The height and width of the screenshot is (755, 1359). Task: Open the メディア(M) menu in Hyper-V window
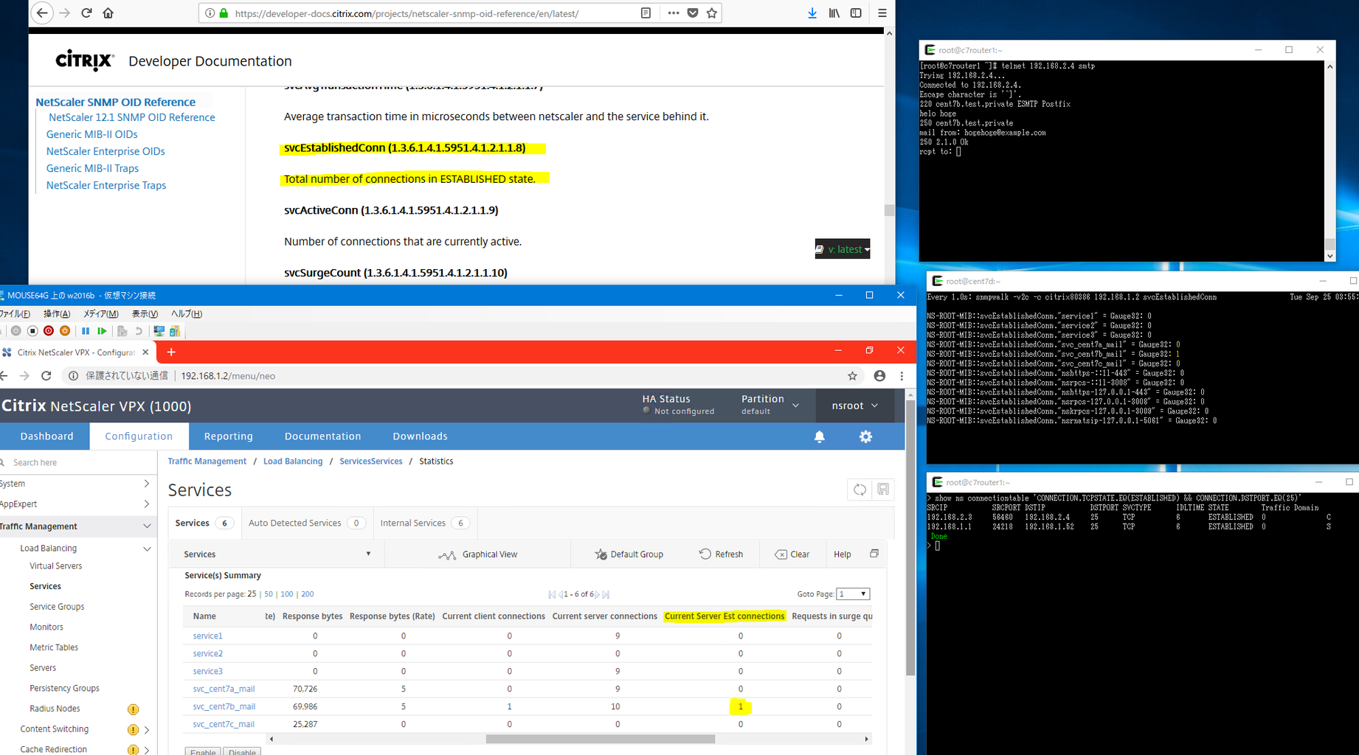[100, 314]
